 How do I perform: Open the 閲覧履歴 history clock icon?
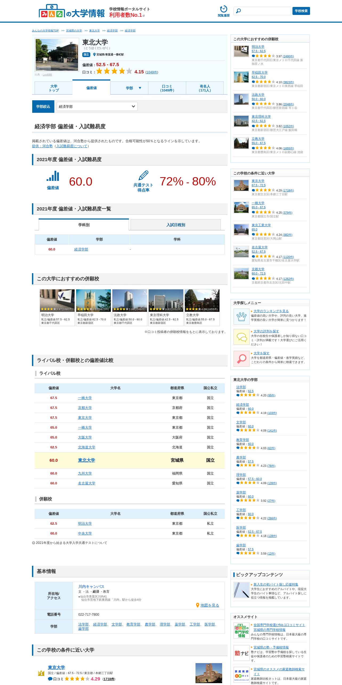(x=223, y=9)
